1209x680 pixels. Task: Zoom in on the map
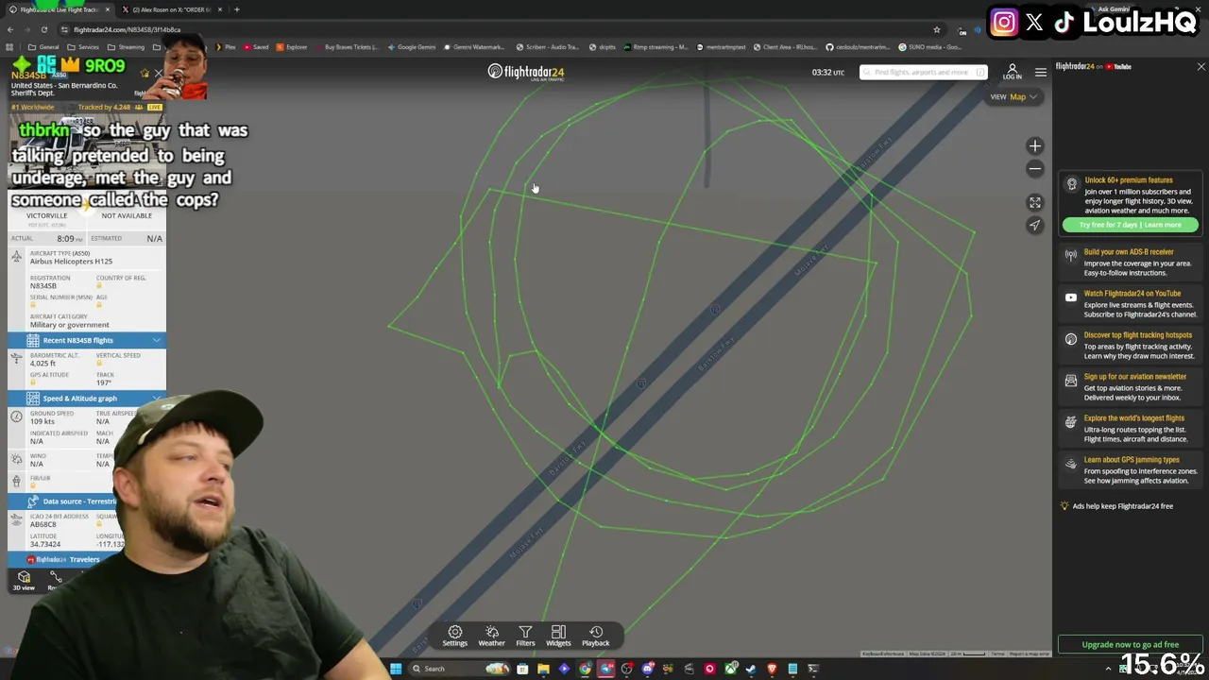pos(1035,146)
